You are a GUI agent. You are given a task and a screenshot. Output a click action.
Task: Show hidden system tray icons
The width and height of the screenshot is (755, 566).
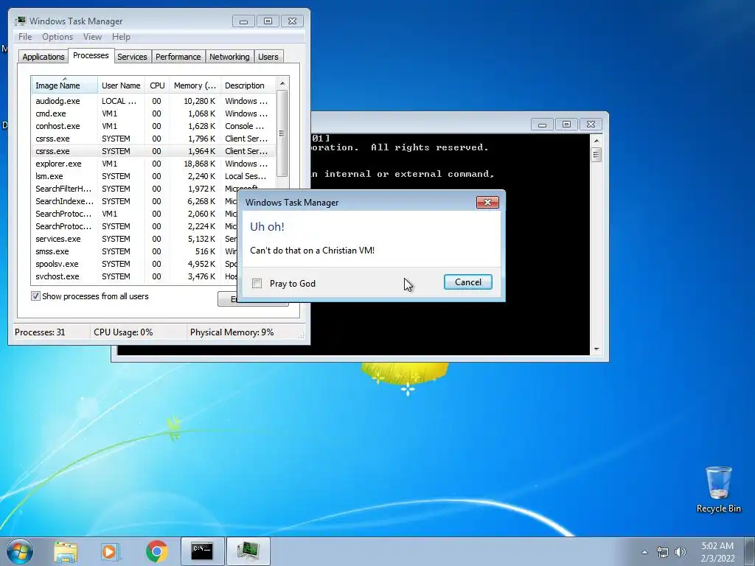coord(644,552)
